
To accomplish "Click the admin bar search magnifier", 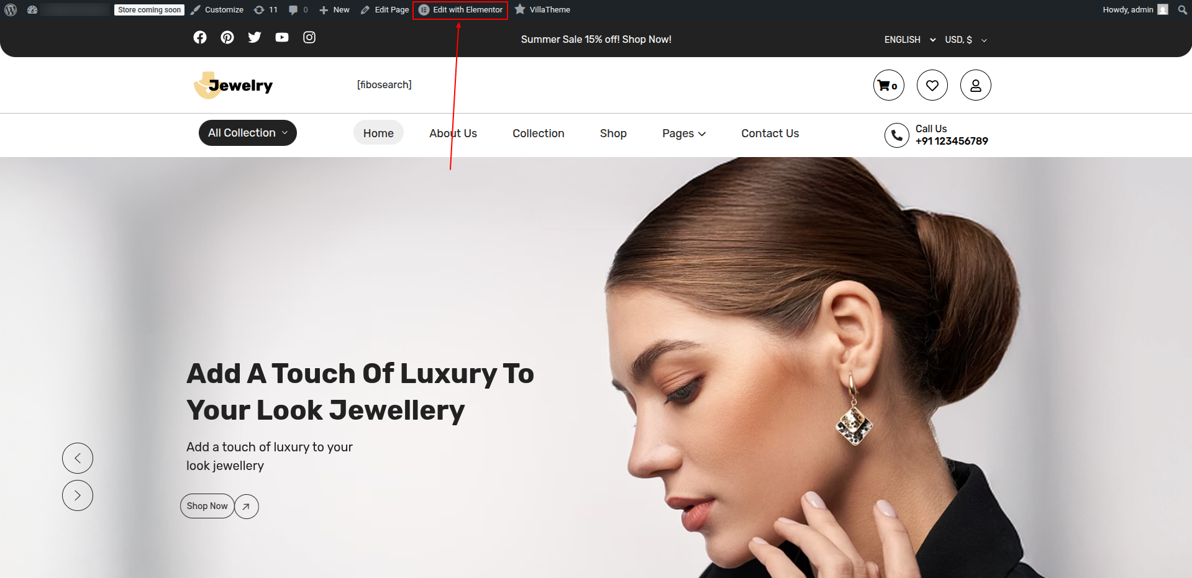I will (1182, 10).
